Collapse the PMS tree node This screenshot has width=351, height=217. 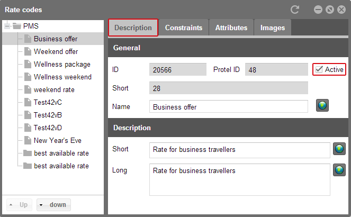(7, 26)
